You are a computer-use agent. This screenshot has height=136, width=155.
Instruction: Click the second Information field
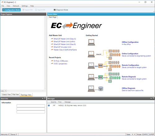[x=31, y=109]
